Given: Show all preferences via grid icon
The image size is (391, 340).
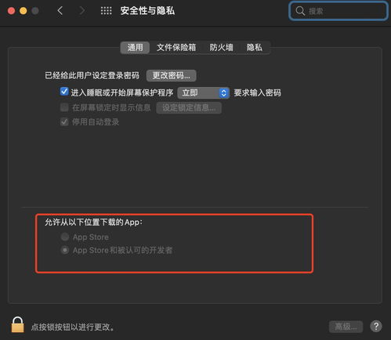Looking at the screenshot, I should pos(106,11).
